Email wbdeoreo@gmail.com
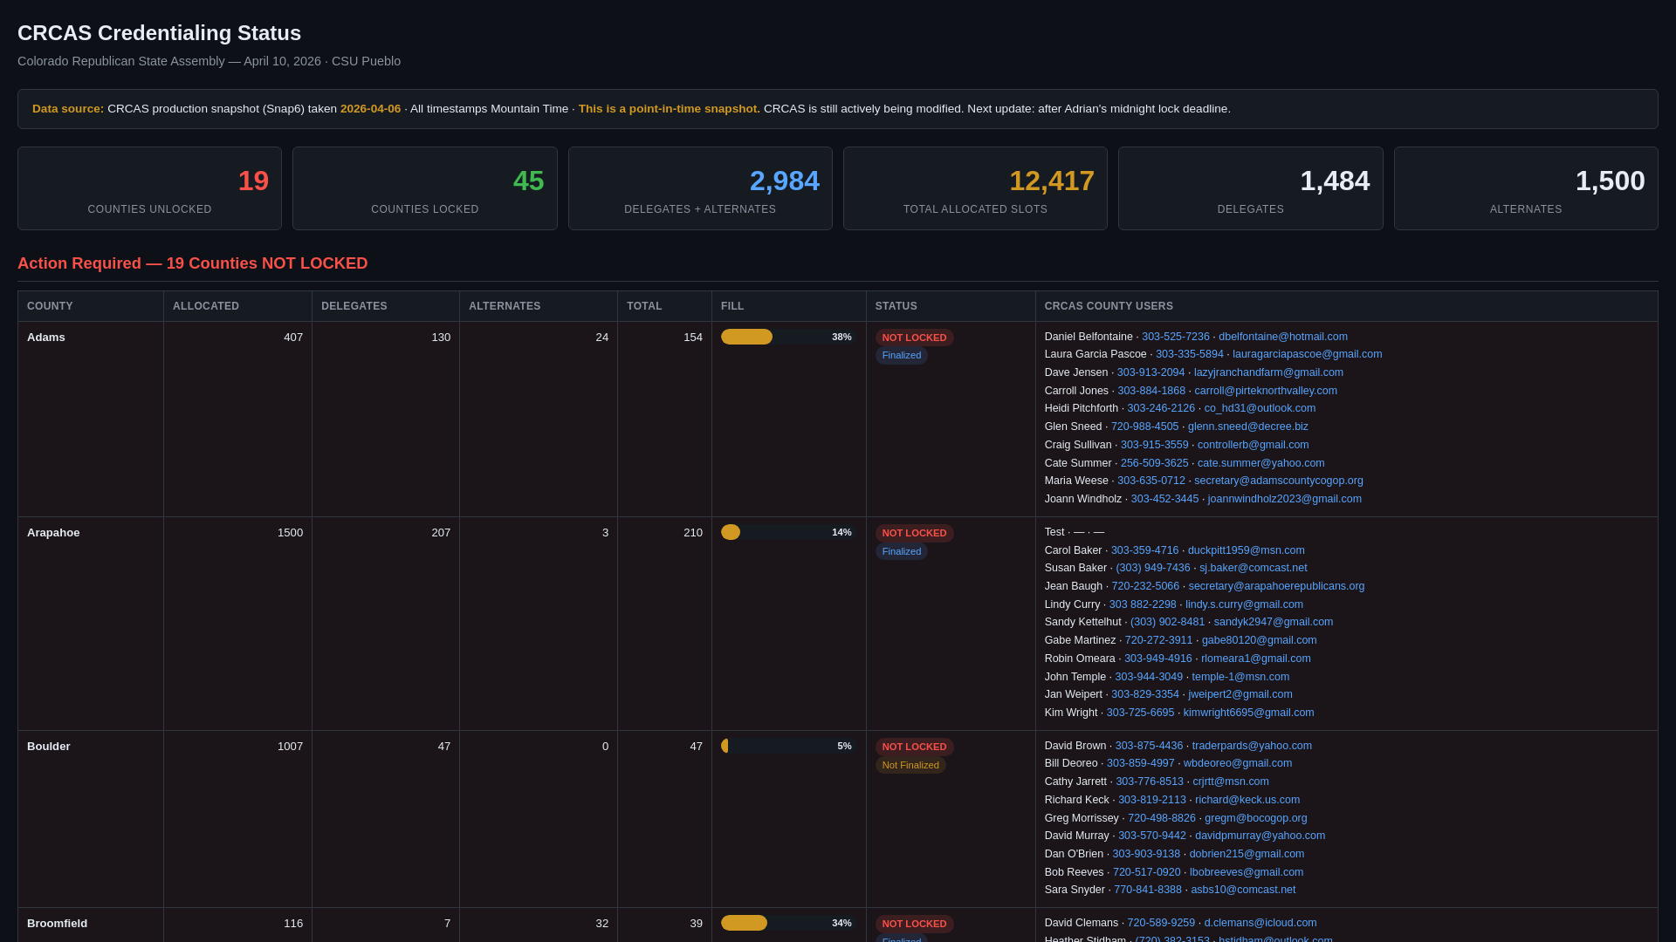 click(1237, 763)
